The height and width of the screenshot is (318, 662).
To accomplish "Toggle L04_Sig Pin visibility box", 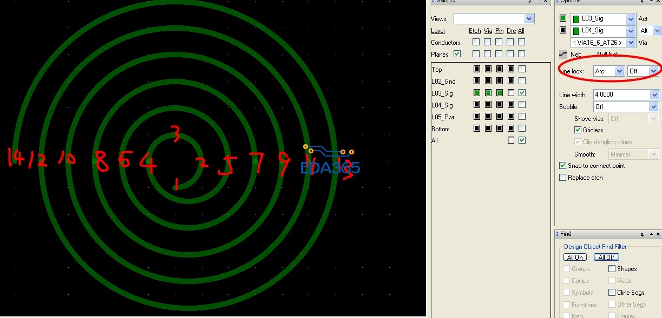I will click(499, 105).
